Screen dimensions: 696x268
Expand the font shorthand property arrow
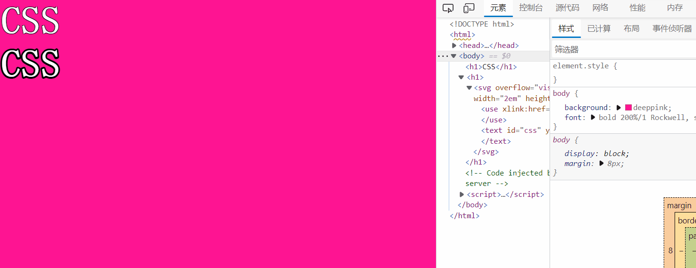(593, 117)
